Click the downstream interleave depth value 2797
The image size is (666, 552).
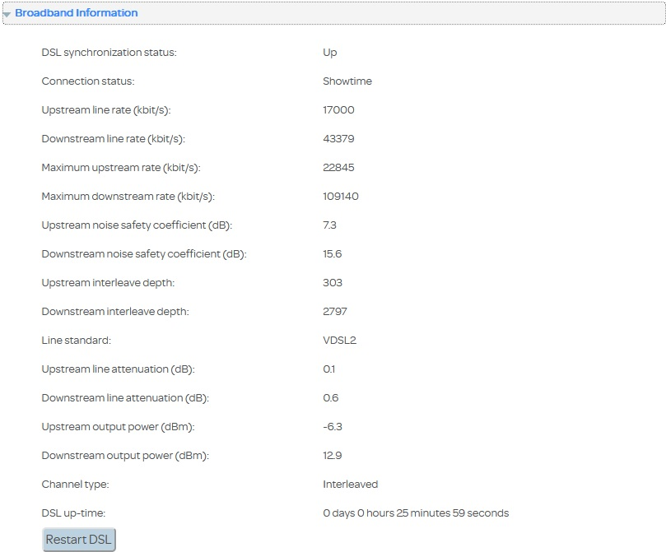[x=335, y=312]
